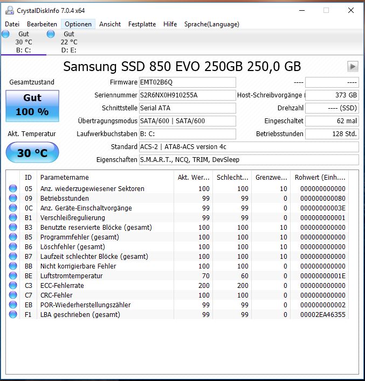365x381 pixels.
Task: Click status orb of row 0C Einschaltvorgänge
Action: [x=13, y=208]
